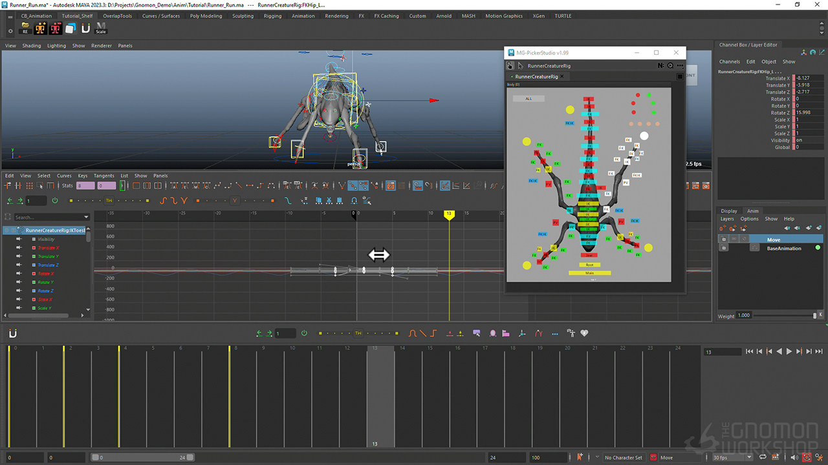Select the Scale tool icon on the shelf
This screenshot has width=828, height=465.
101,28
